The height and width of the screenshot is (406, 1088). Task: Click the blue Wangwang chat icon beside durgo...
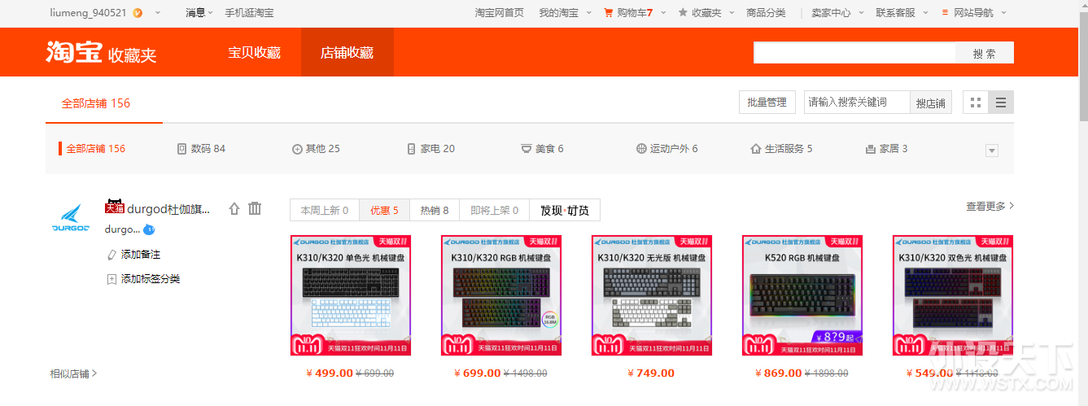click(x=149, y=229)
